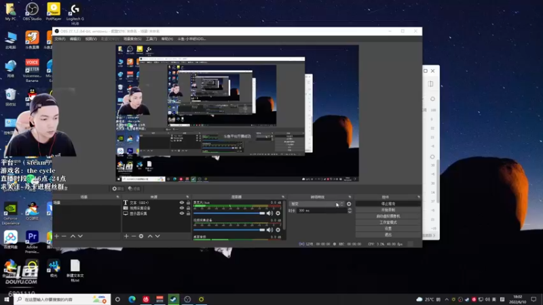The width and height of the screenshot is (543, 305).
Task: Increase the transition duration with the up stepper
Action: (350, 209)
